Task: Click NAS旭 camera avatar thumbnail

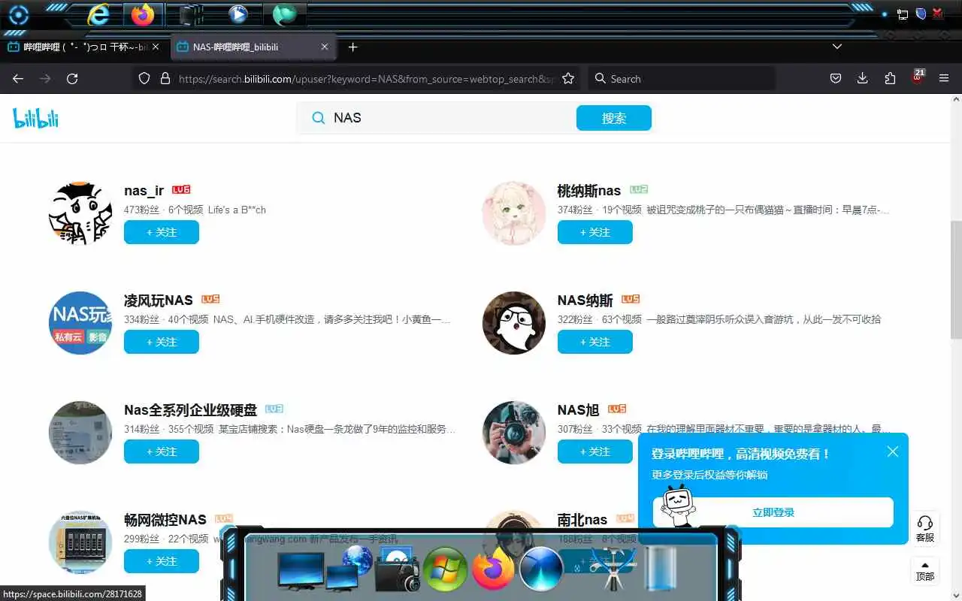Action: click(x=514, y=433)
